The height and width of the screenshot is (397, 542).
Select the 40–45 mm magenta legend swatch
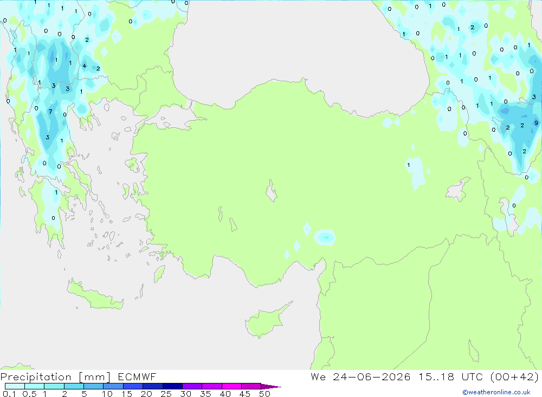231,386
